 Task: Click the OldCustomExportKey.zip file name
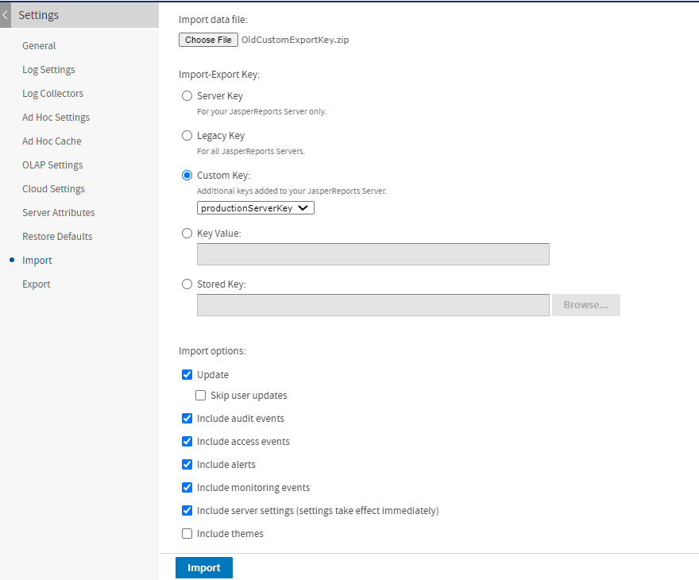pos(295,40)
